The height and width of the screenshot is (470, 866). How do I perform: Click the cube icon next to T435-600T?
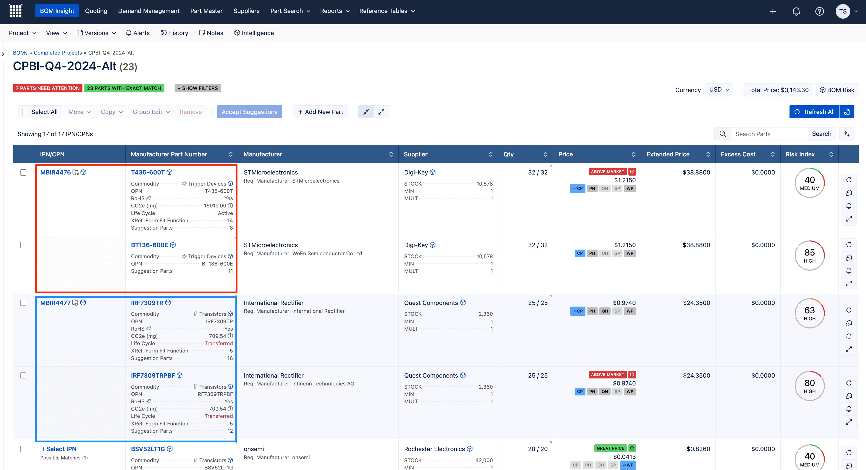click(x=169, y=172)
